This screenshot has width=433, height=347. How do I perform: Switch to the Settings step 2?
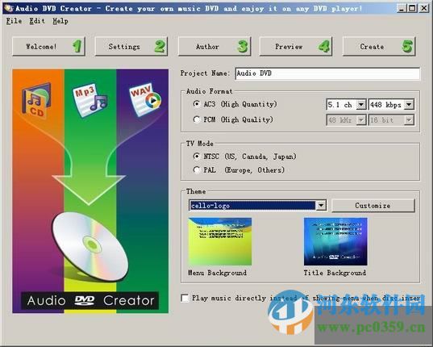coord(131,47)
